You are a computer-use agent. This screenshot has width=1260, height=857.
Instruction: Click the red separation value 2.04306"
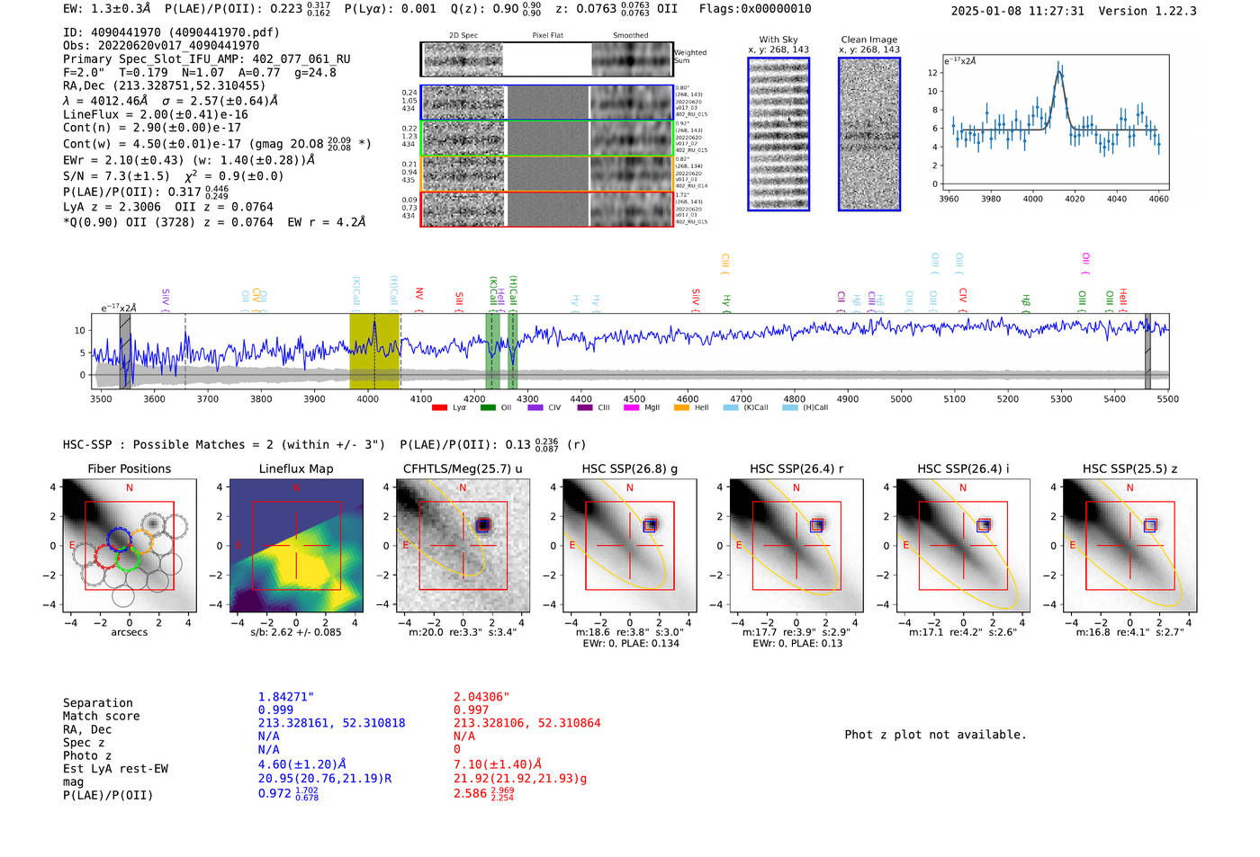(x=481, y=697)
